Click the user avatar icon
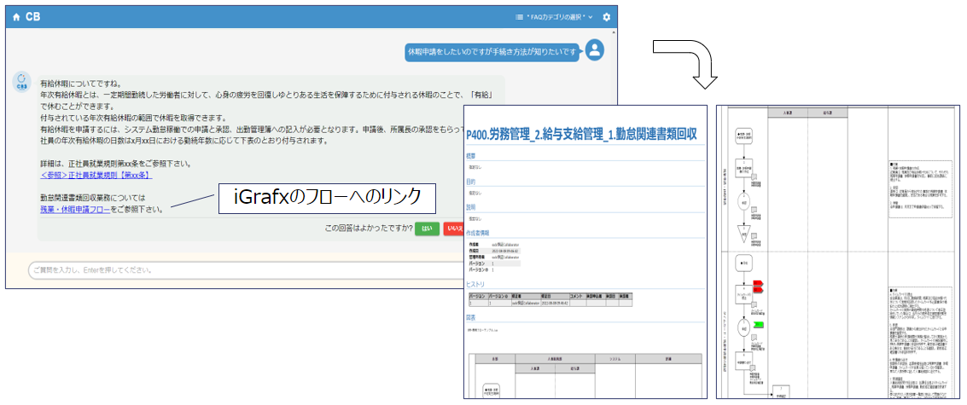 [595, 52]
